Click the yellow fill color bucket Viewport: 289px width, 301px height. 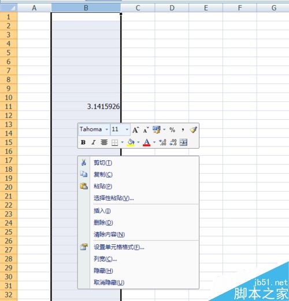[x=131, y=142]
